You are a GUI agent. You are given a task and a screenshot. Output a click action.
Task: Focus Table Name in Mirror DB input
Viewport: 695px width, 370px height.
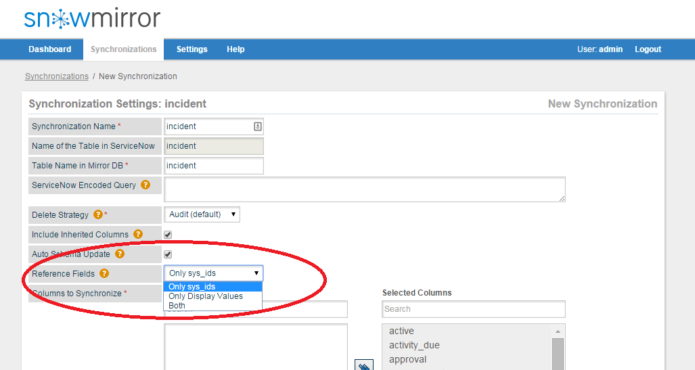click(x=214, y=165)
